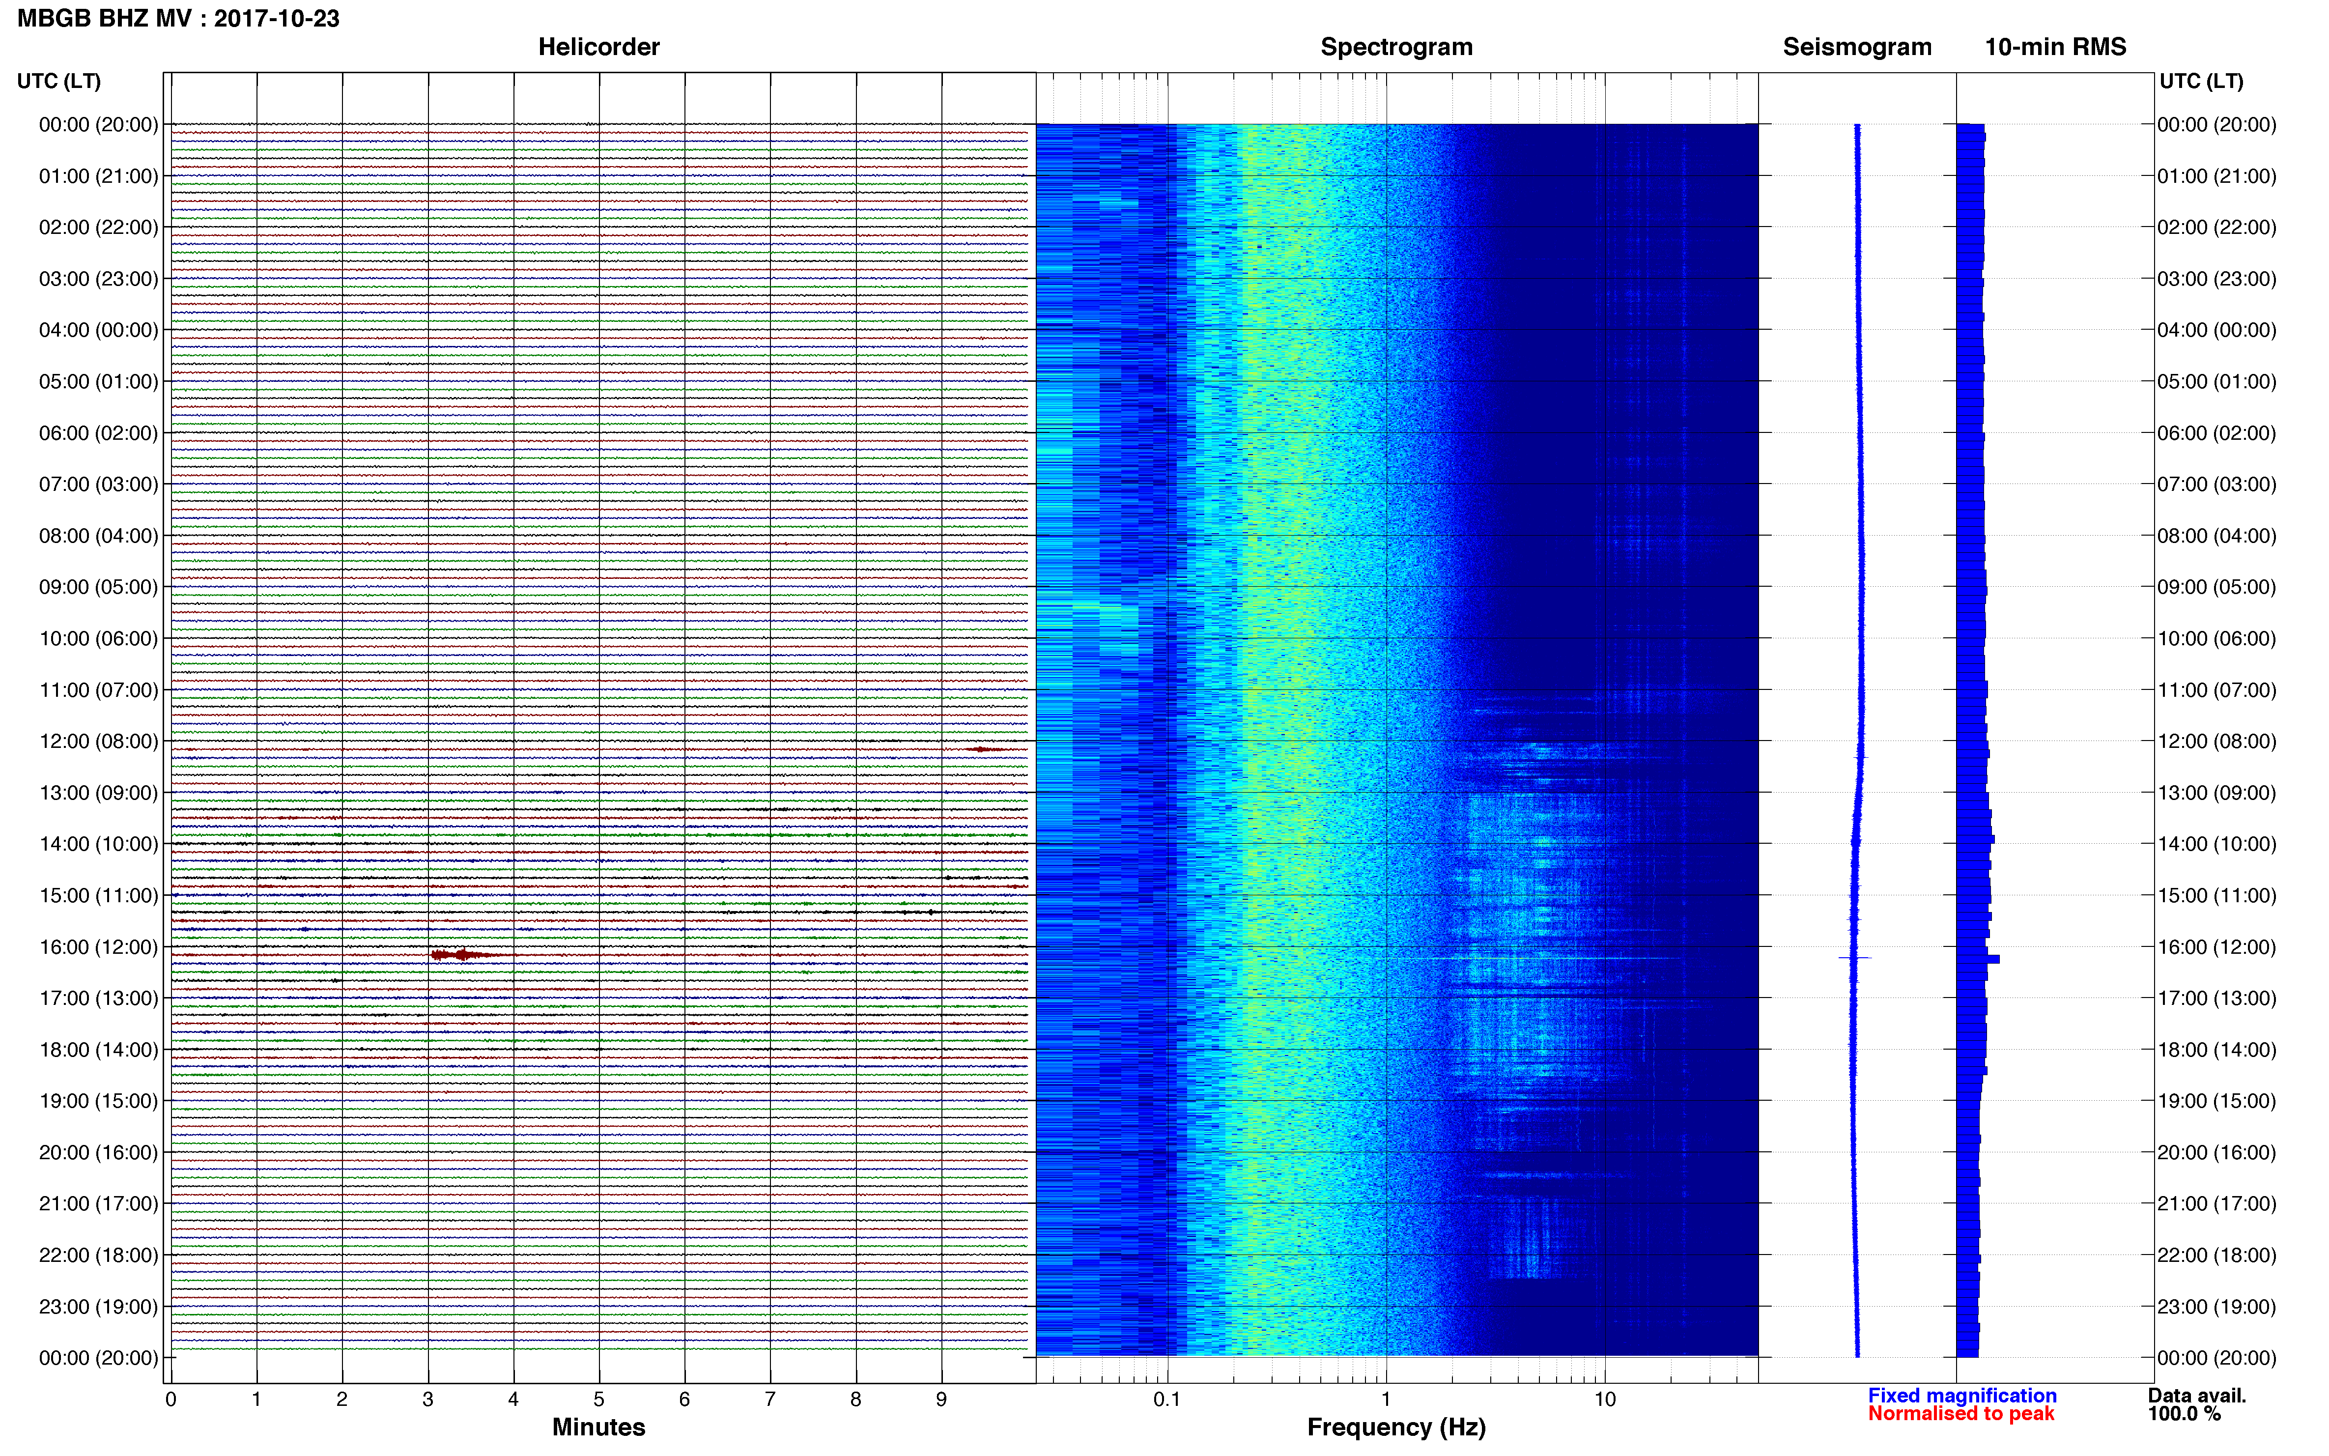2329x1456 pixels.
Task: Click minute tick label '5' on helicorder axis
Action: (x=599, y=1399)
